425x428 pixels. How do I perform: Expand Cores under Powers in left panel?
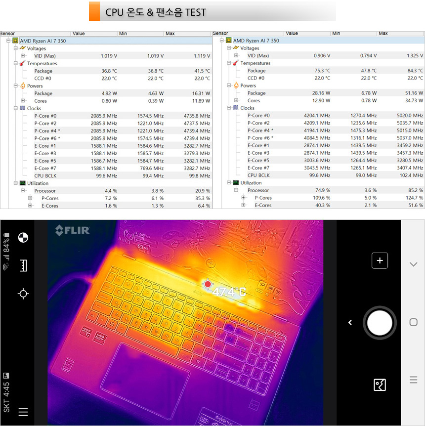[23, 101]
